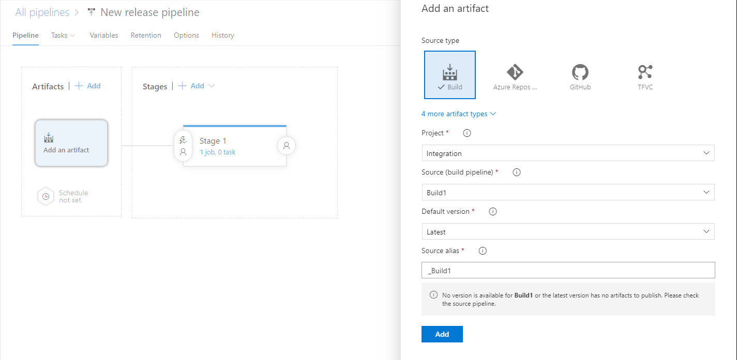
Task: Choose GitHub as the artifact source
Action: tap(580, 74)
